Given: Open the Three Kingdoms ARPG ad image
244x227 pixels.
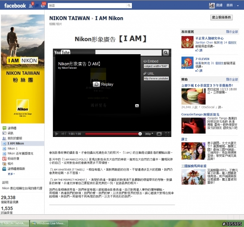Looking at the screenshot, I should 193,177.
